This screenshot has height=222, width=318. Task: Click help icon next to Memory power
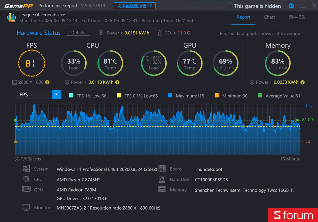coord(302,82)
